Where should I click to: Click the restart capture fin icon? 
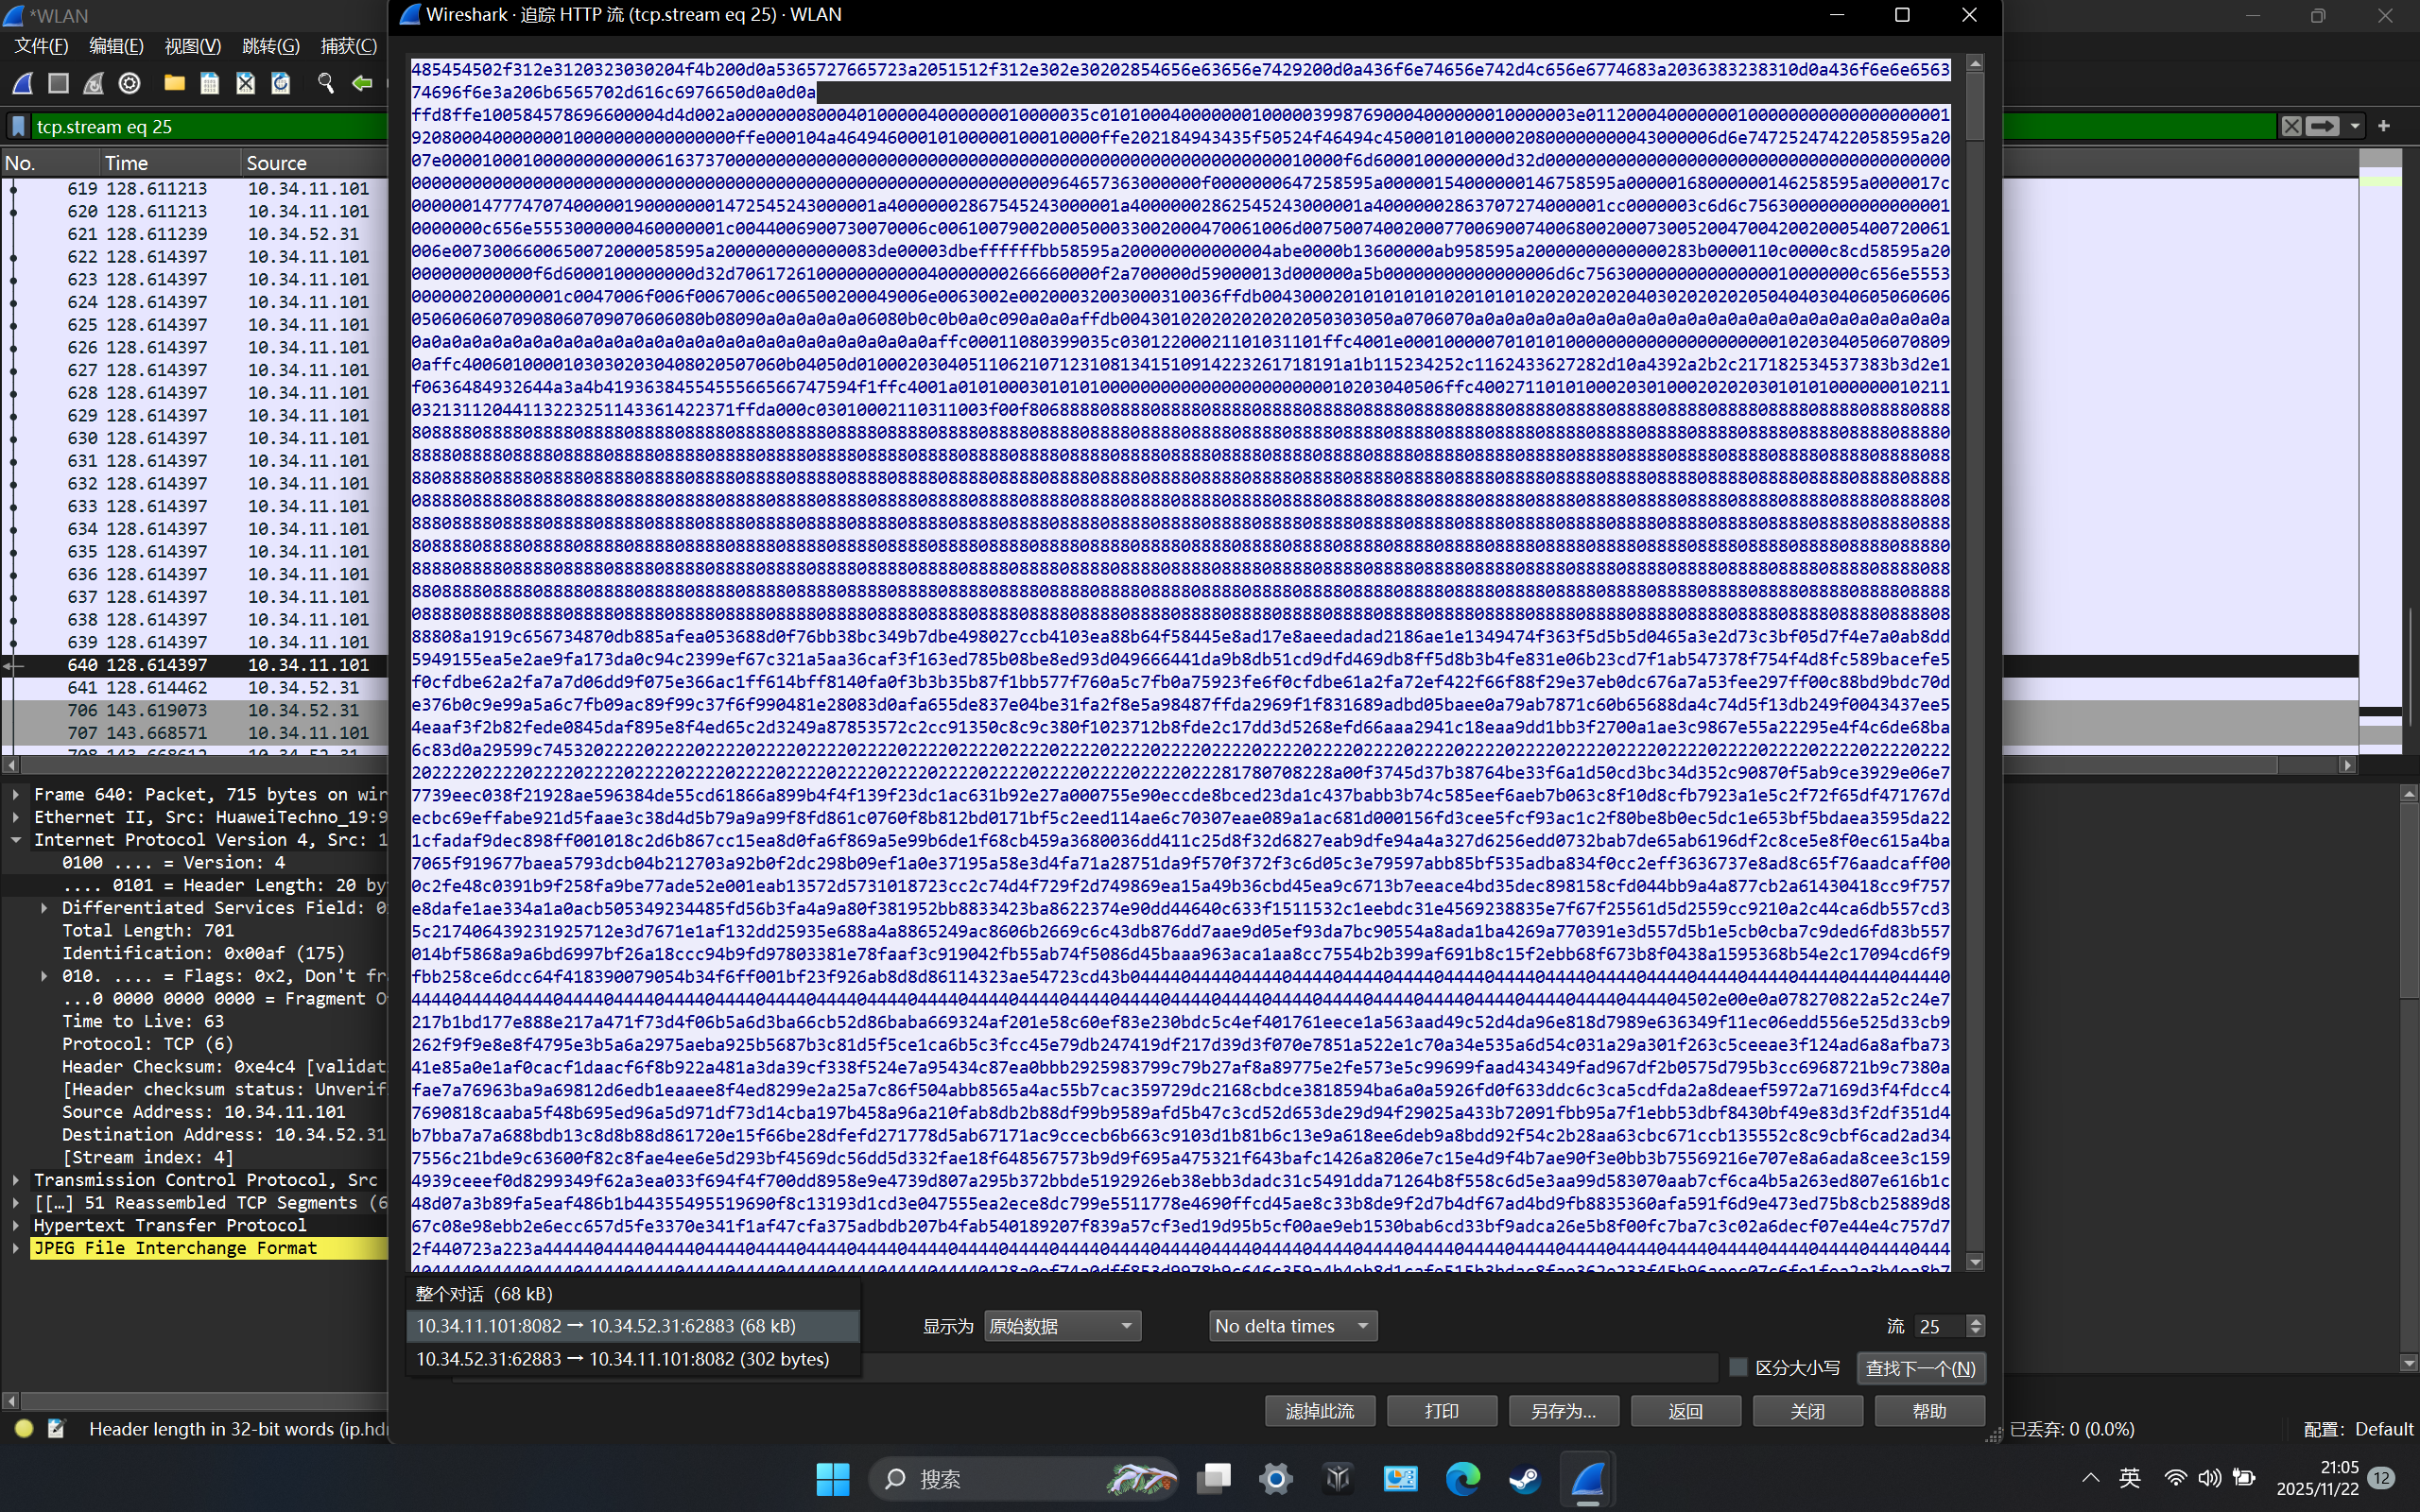(94, 84)
